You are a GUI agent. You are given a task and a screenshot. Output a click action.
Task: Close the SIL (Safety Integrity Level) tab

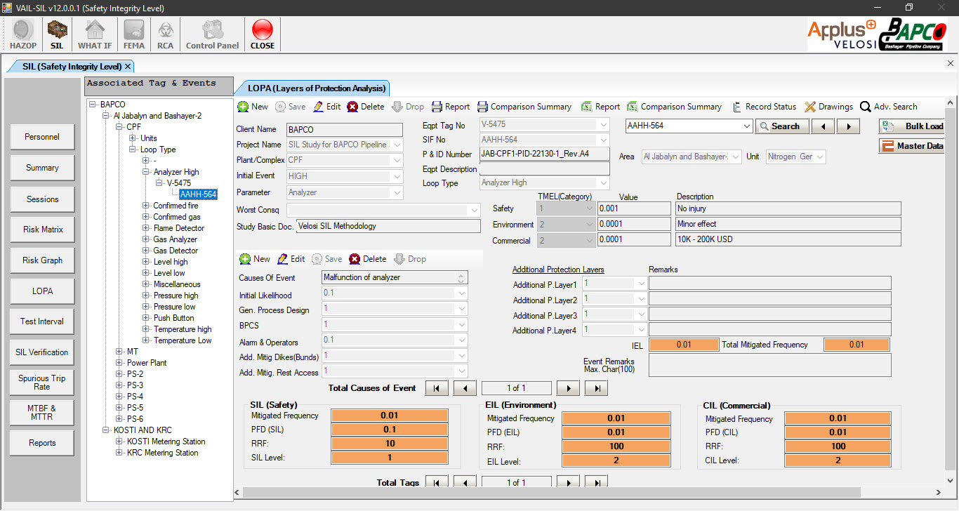tap(128, 67)
